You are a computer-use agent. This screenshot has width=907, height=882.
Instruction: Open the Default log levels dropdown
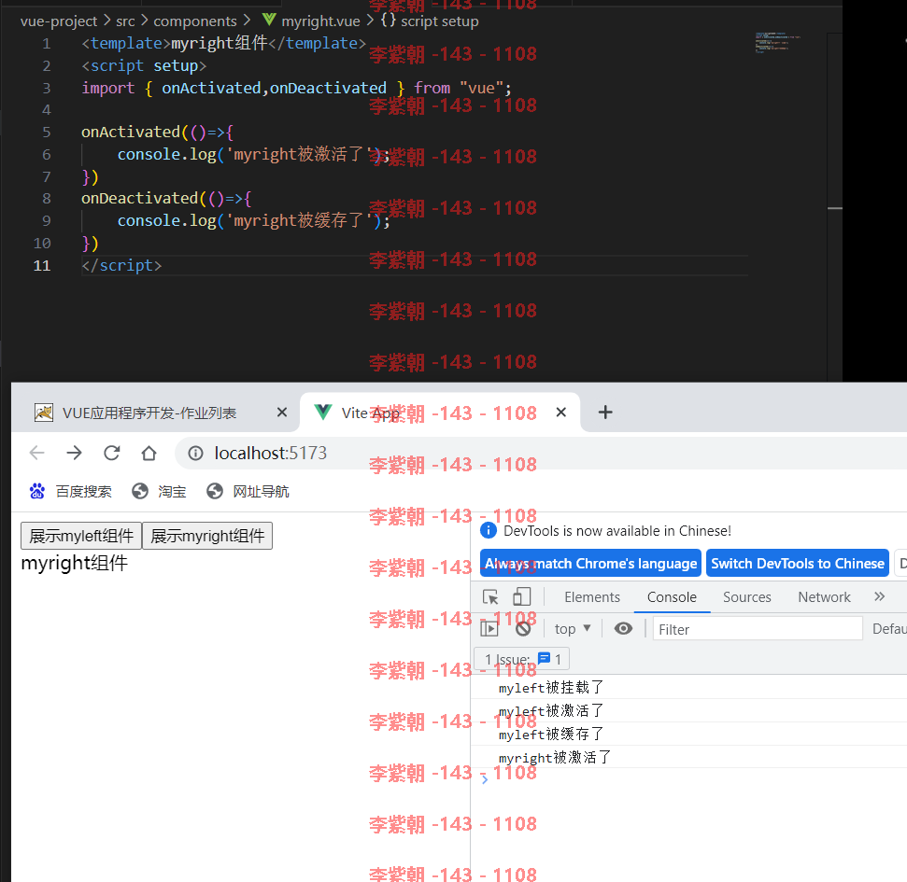pyautogui.click(x=889, y=629)
